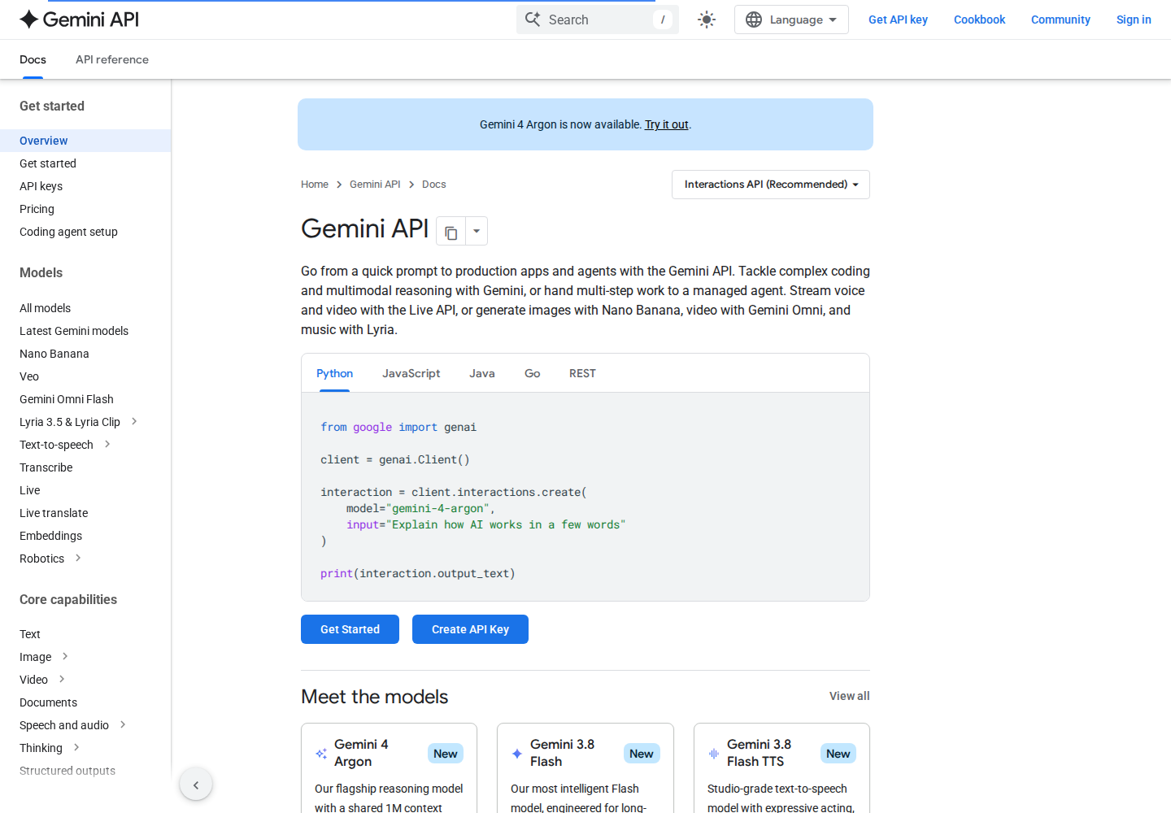The image size is (1171, 813).
Task: Click the Gemini 3.8 Flash TTS waveform icon
Action: coord(714,754)
